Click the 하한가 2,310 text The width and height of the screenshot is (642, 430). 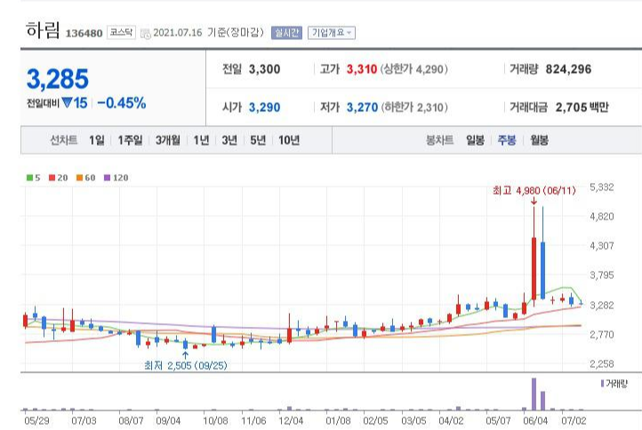[414, 107]
